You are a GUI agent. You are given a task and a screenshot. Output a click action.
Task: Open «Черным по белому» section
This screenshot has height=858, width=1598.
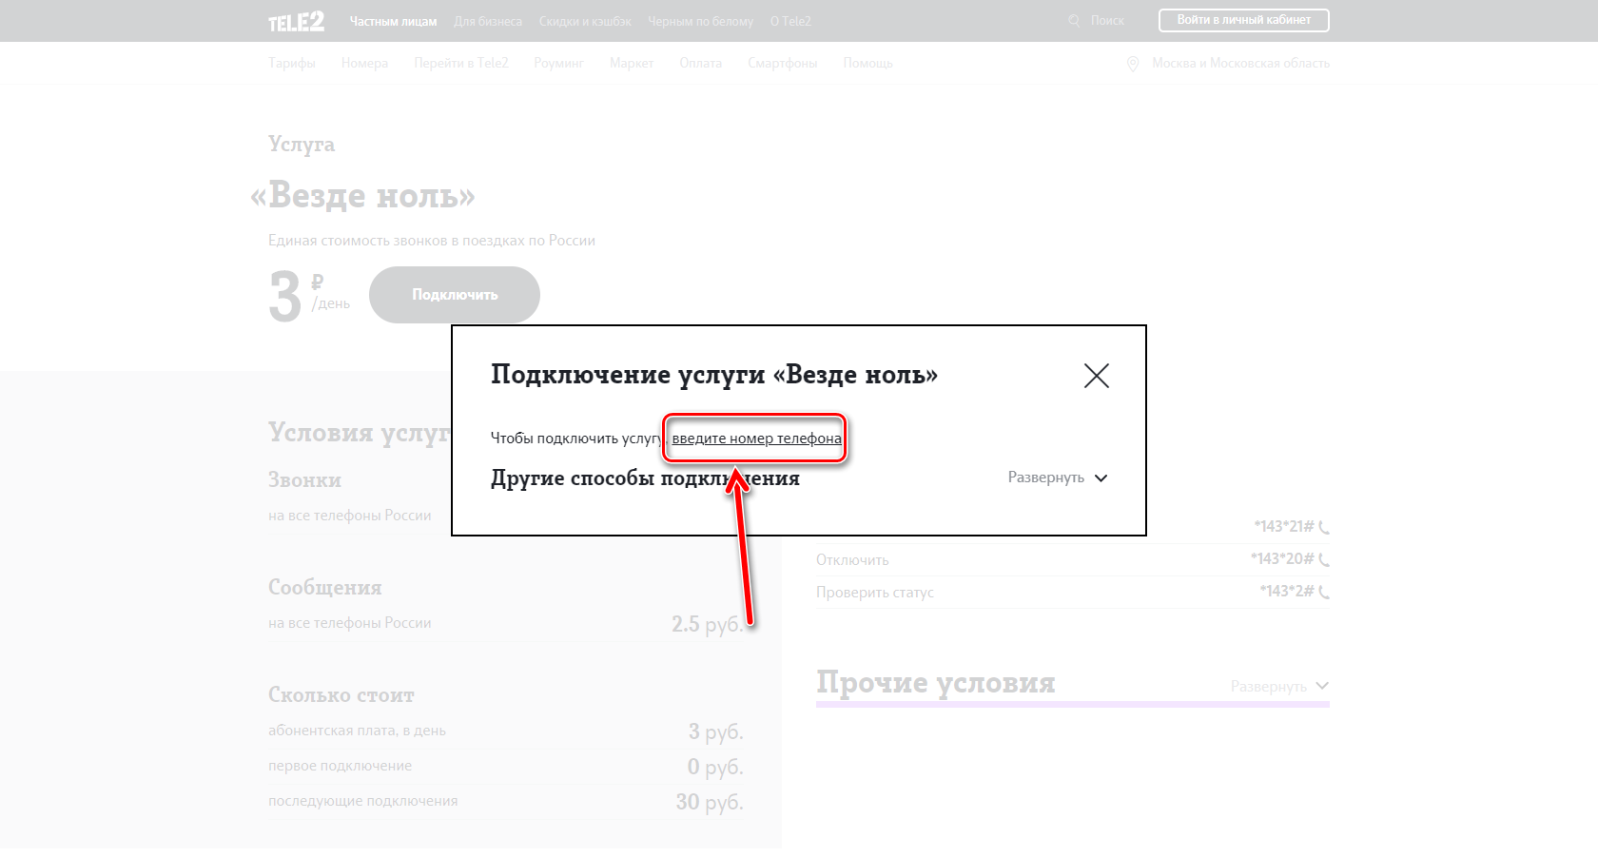[700, 21]
